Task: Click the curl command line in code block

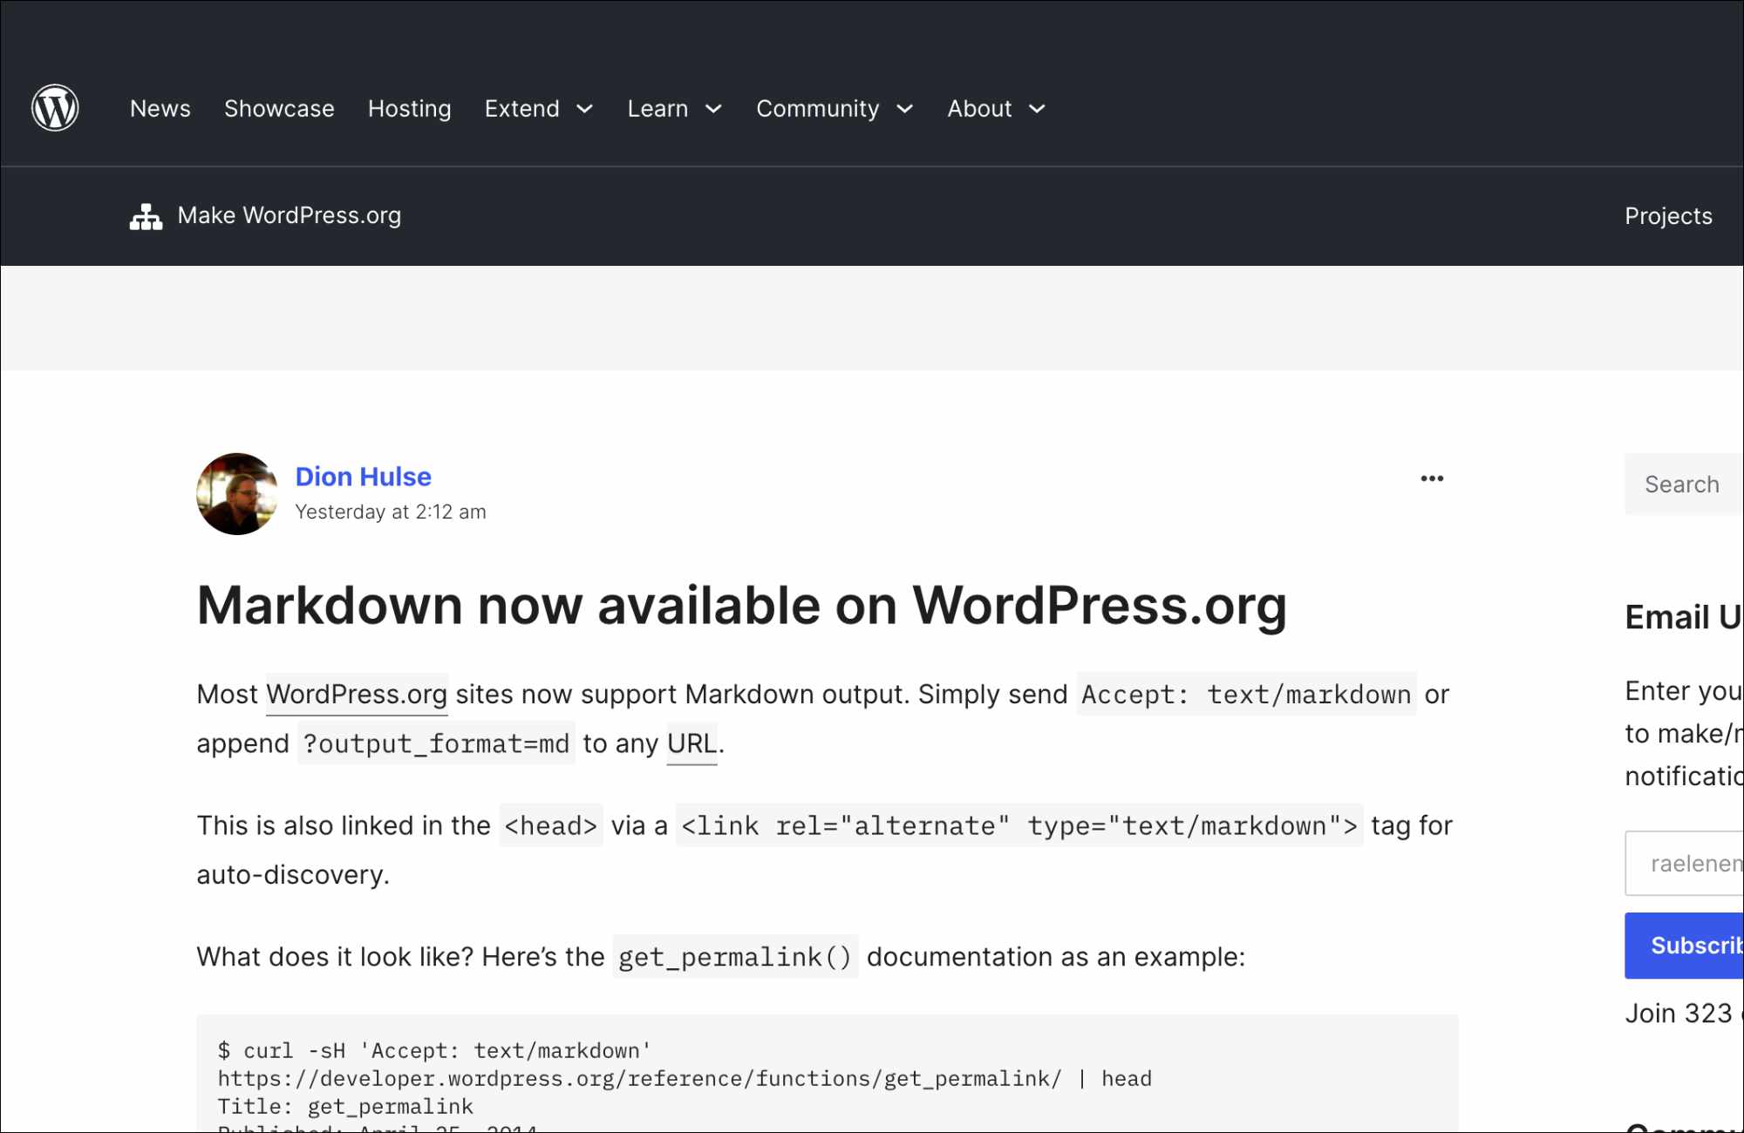Action: (434, 1050)
